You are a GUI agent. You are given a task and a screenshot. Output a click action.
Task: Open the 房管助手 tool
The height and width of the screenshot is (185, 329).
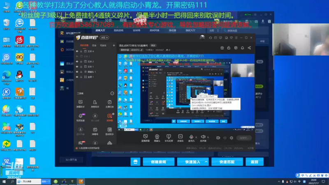[95, 104]
